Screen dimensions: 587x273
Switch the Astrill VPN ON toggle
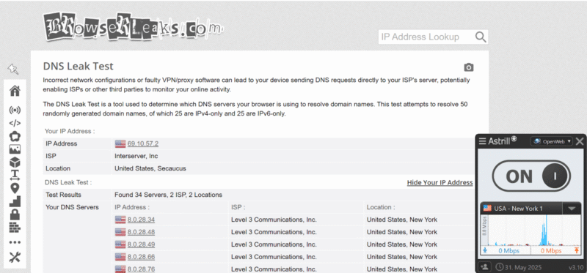pyautogui.click(x=531, y=176)
